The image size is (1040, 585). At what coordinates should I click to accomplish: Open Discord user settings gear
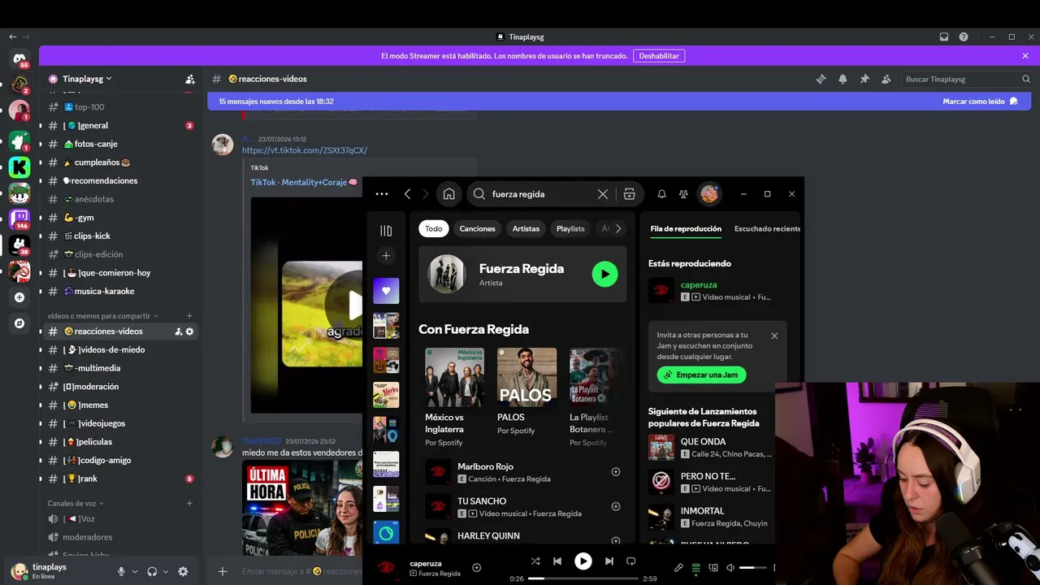(183, 572)
